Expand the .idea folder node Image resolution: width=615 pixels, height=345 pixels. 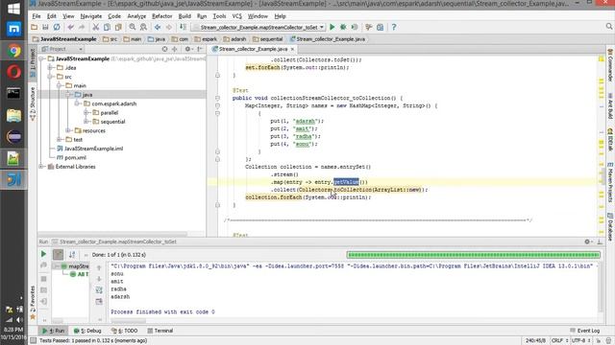pos(50,68)
